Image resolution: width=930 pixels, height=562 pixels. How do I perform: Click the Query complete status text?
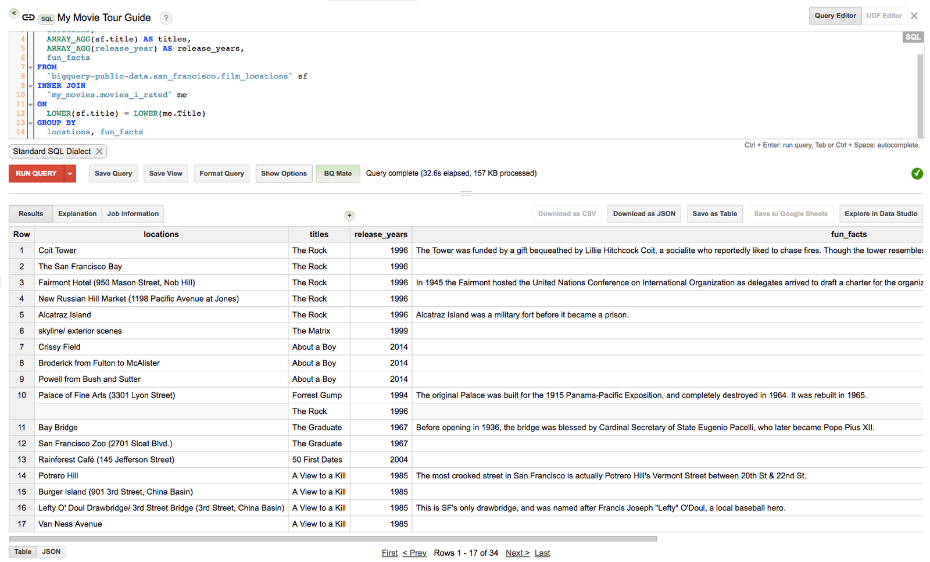coord(451,173)
